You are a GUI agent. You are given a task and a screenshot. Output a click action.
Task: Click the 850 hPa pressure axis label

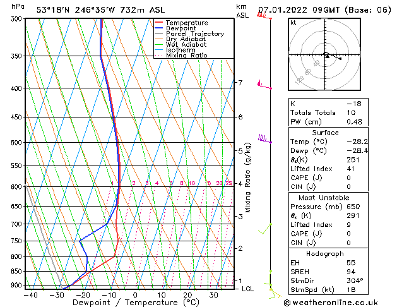pos(16,271)
